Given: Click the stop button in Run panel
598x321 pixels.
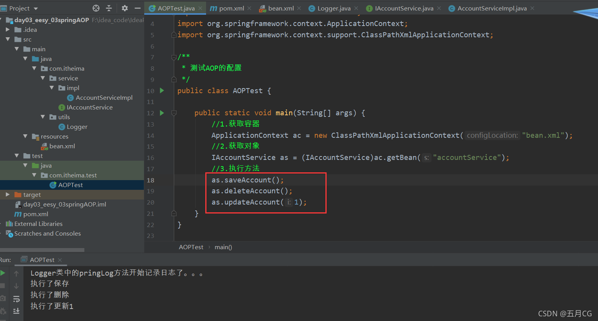Looking at the screenshot, I should 3,286.
